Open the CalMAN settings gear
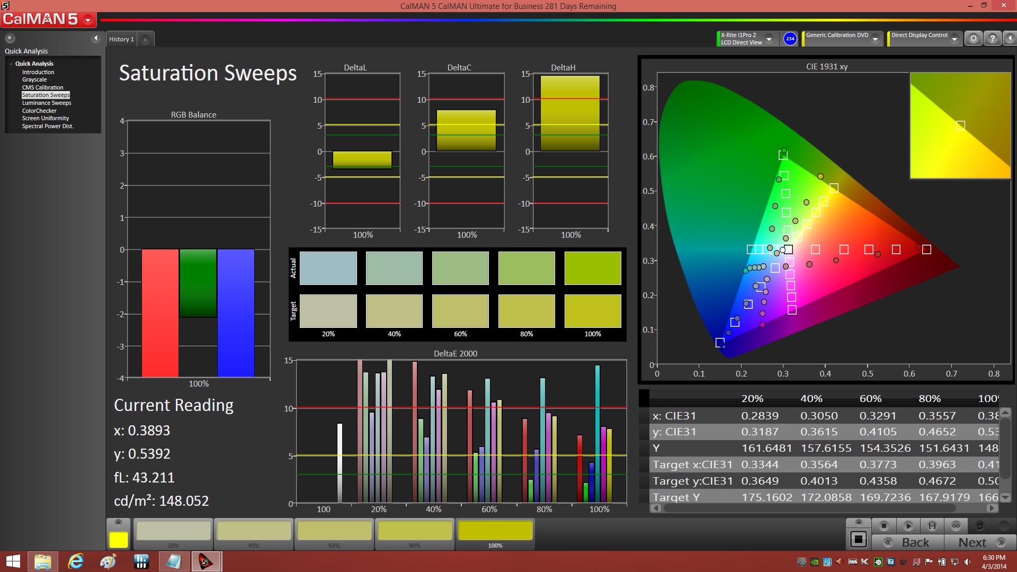This screenshot has height=572, width=1017. click(x=973, y=39)
